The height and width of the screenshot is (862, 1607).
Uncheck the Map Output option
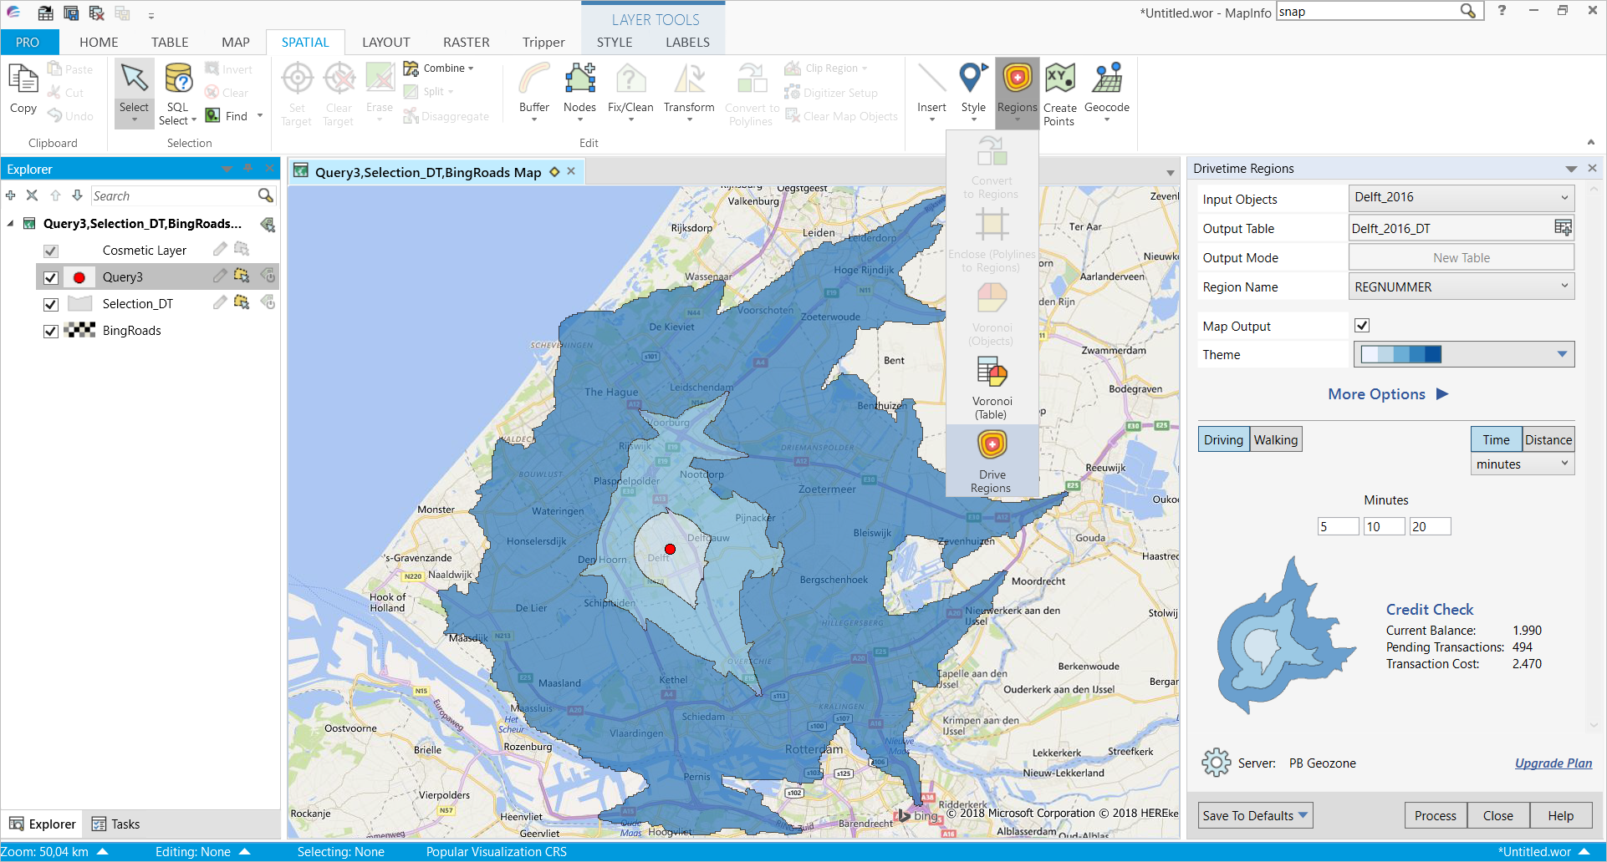1361,325
